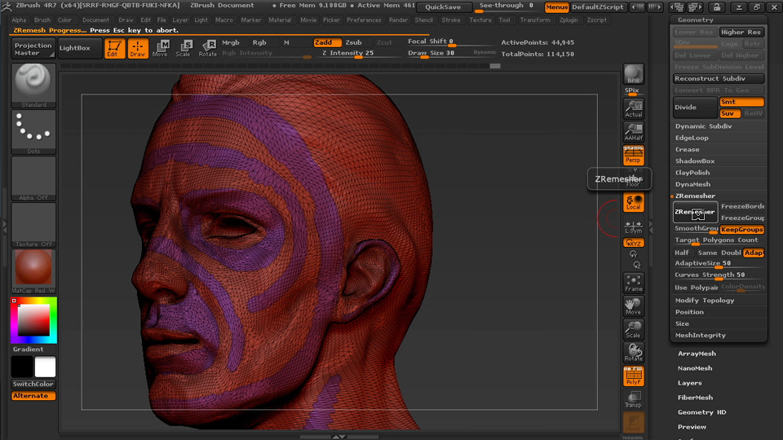The height and width of the screenshot is (440, 783).
Task: Open the Stroke menu
Action: [451, 20]
